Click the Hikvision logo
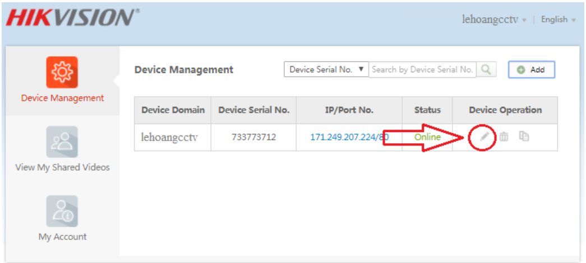Image resolution: width=586 pixels, height=263 pixels. (72, 17)
